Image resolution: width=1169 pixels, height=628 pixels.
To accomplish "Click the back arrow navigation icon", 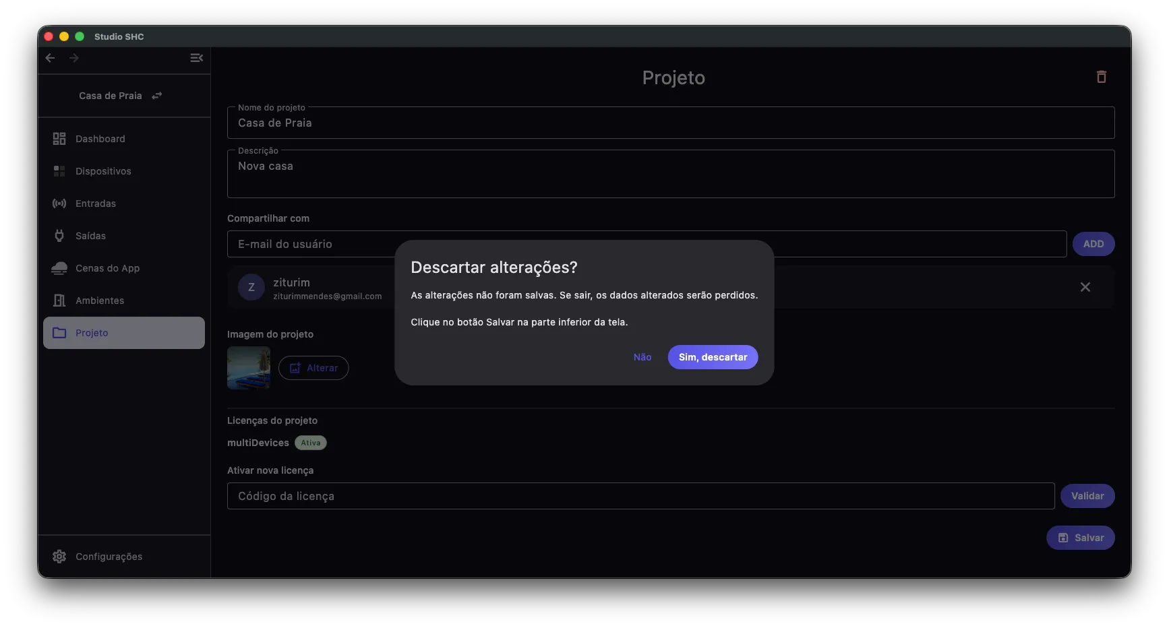I will click(x=50, y=58).
